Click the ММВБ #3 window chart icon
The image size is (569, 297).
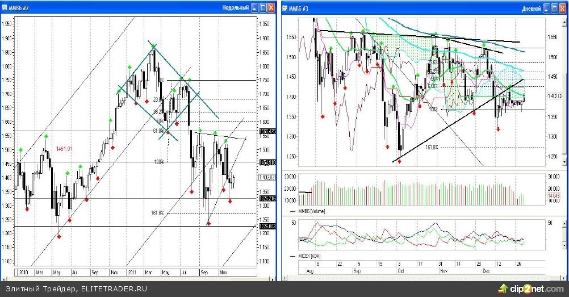pyautogui.click(x=286, y=8)
